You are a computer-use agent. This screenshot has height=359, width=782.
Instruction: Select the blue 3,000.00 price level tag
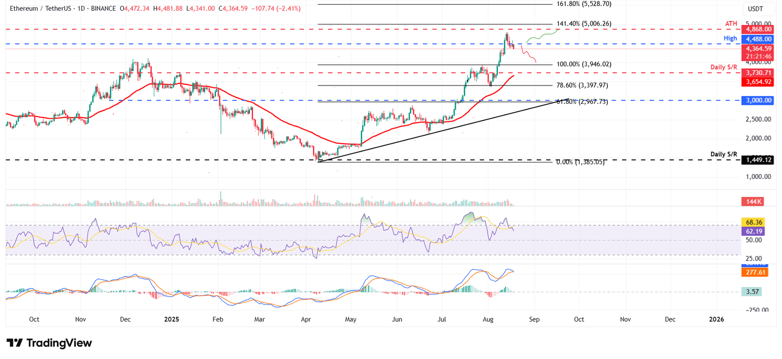click(x=757, y=100)
